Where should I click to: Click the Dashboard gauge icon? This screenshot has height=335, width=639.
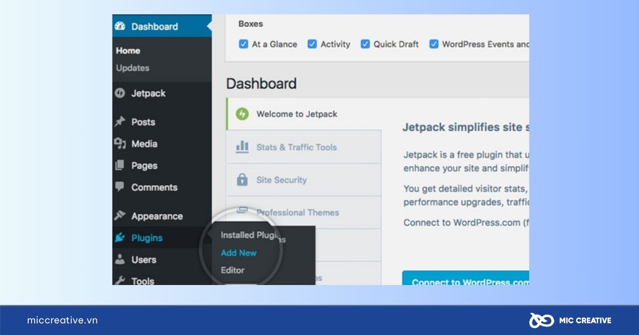point(120,26)
